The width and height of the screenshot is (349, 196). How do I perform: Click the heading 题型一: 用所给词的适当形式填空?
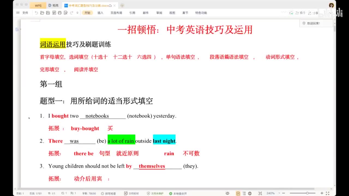click(x=96, y=101)
